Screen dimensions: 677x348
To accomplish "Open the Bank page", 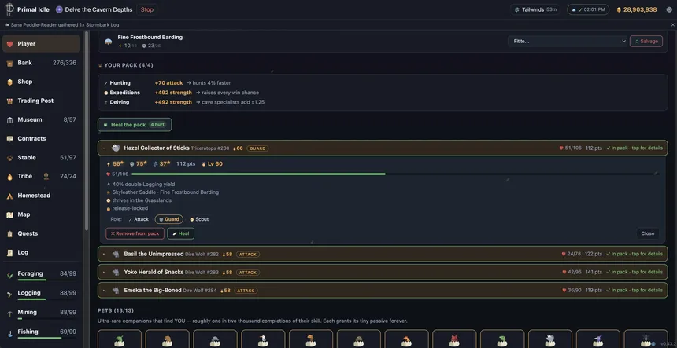I will tap(41, 63).
